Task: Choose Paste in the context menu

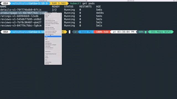Action: coord(53,38)
